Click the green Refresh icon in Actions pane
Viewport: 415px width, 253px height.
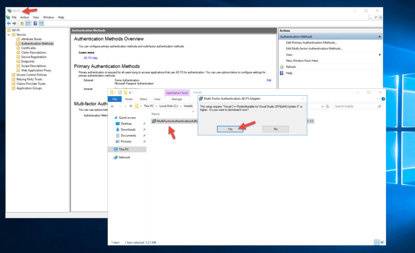click(282, 67)
